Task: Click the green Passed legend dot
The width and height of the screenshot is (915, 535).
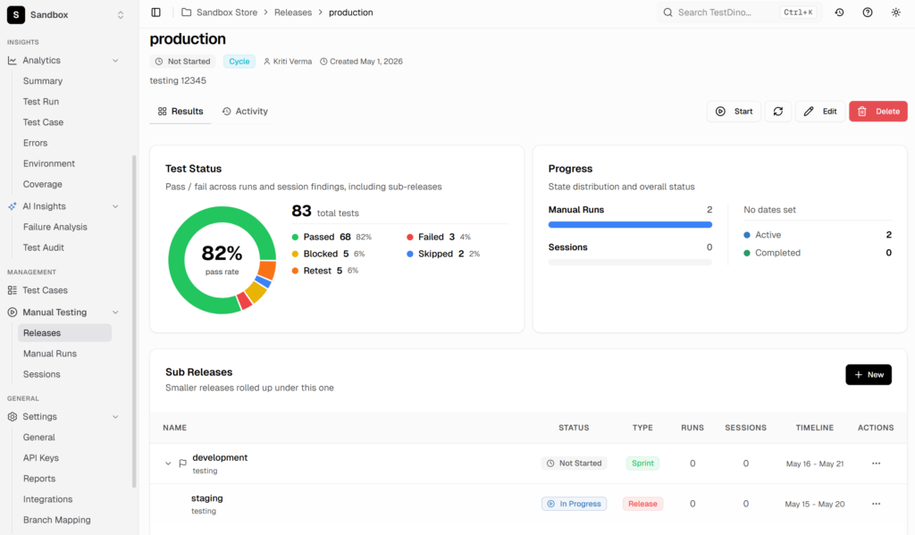Action: click(295, 237)
